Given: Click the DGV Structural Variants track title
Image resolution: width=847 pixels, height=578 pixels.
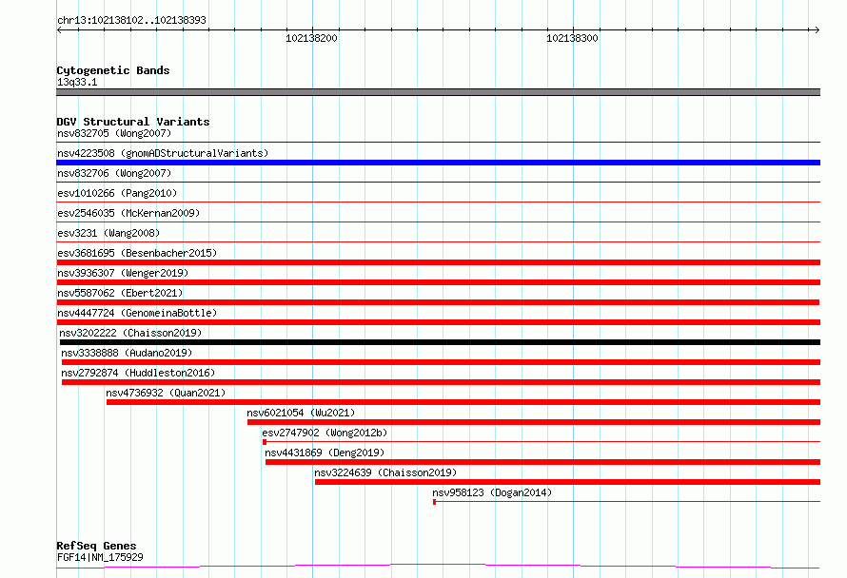Looking at the screenshot, I should 133,122.
